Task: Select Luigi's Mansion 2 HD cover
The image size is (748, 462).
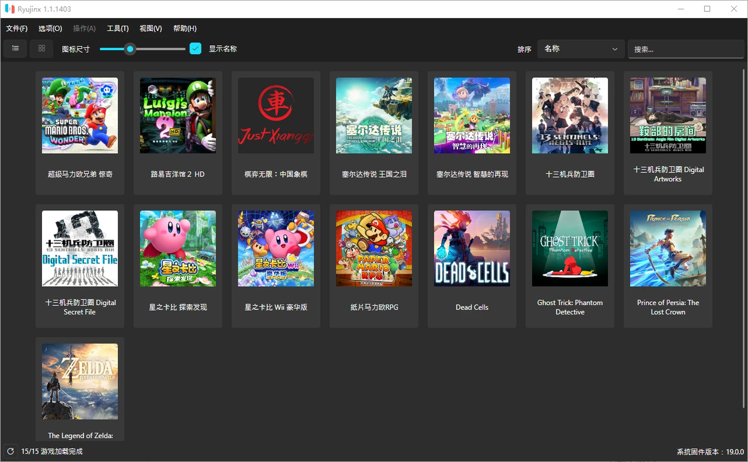Action: point(178,115)
